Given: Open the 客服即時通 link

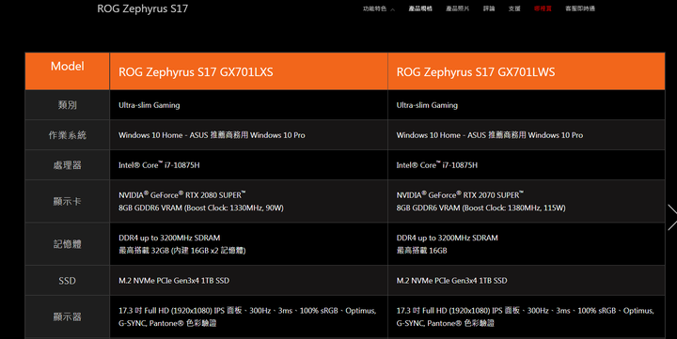Looking at the screenshot, I should [x=580, y=8].
